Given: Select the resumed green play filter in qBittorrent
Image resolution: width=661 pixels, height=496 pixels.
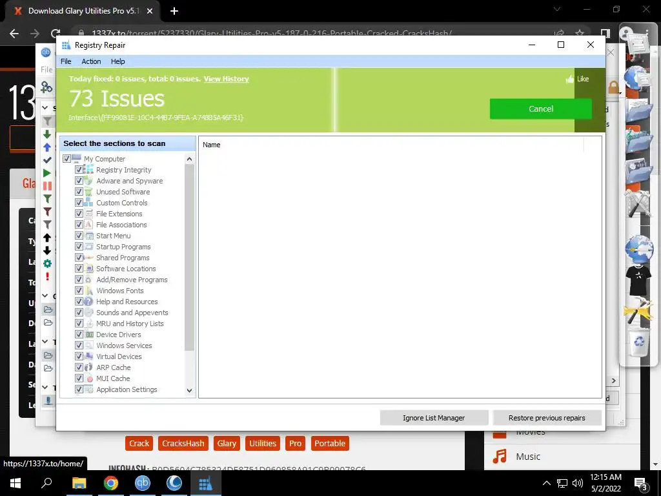Looking at the screenshot, I should pyautogui.click(x=47, y=173).
